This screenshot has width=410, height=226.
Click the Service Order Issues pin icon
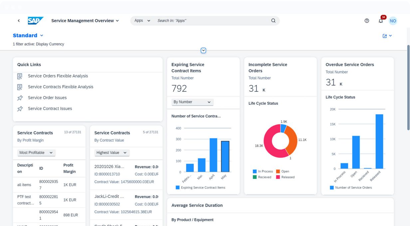coord(20,98)
